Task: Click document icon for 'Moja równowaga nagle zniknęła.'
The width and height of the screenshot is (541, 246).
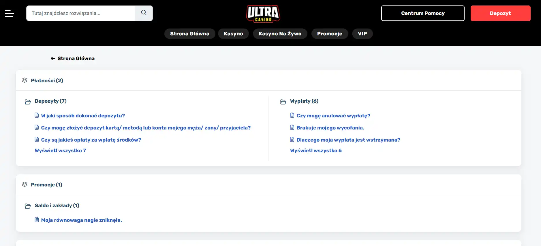Action: click(37, 220)
